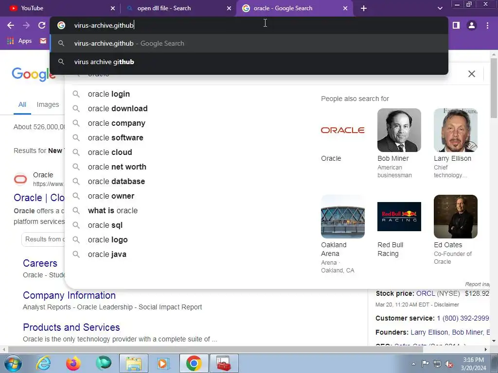
Task: Open the Bob Miner photo thumbnail
Action: [x=399, y=130]
